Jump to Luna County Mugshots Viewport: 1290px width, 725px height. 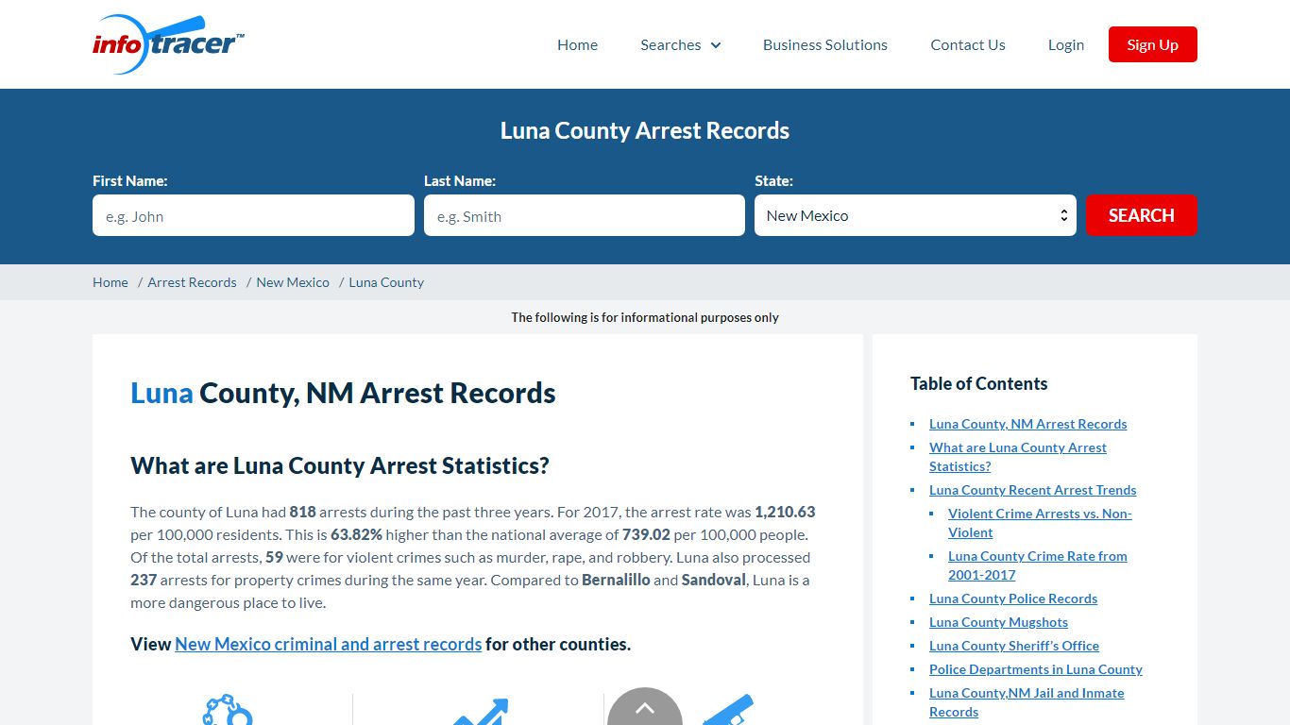point(998,622)
